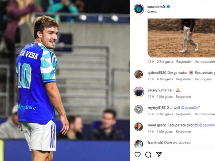Viewport: 215px width, 161px height.
Task: Open jocelyn_marcelli's profile picture
Action: tap(138, 92)
